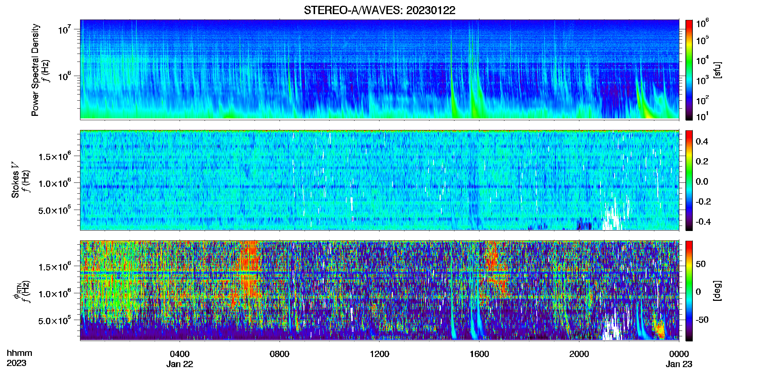759x391 pixels.
Task: Click the 0.4 value on the Stokes V colorbar
Action: (702, 142)
